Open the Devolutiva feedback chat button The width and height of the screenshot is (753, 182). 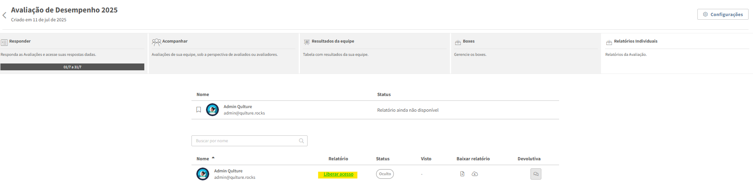(536, 174)
